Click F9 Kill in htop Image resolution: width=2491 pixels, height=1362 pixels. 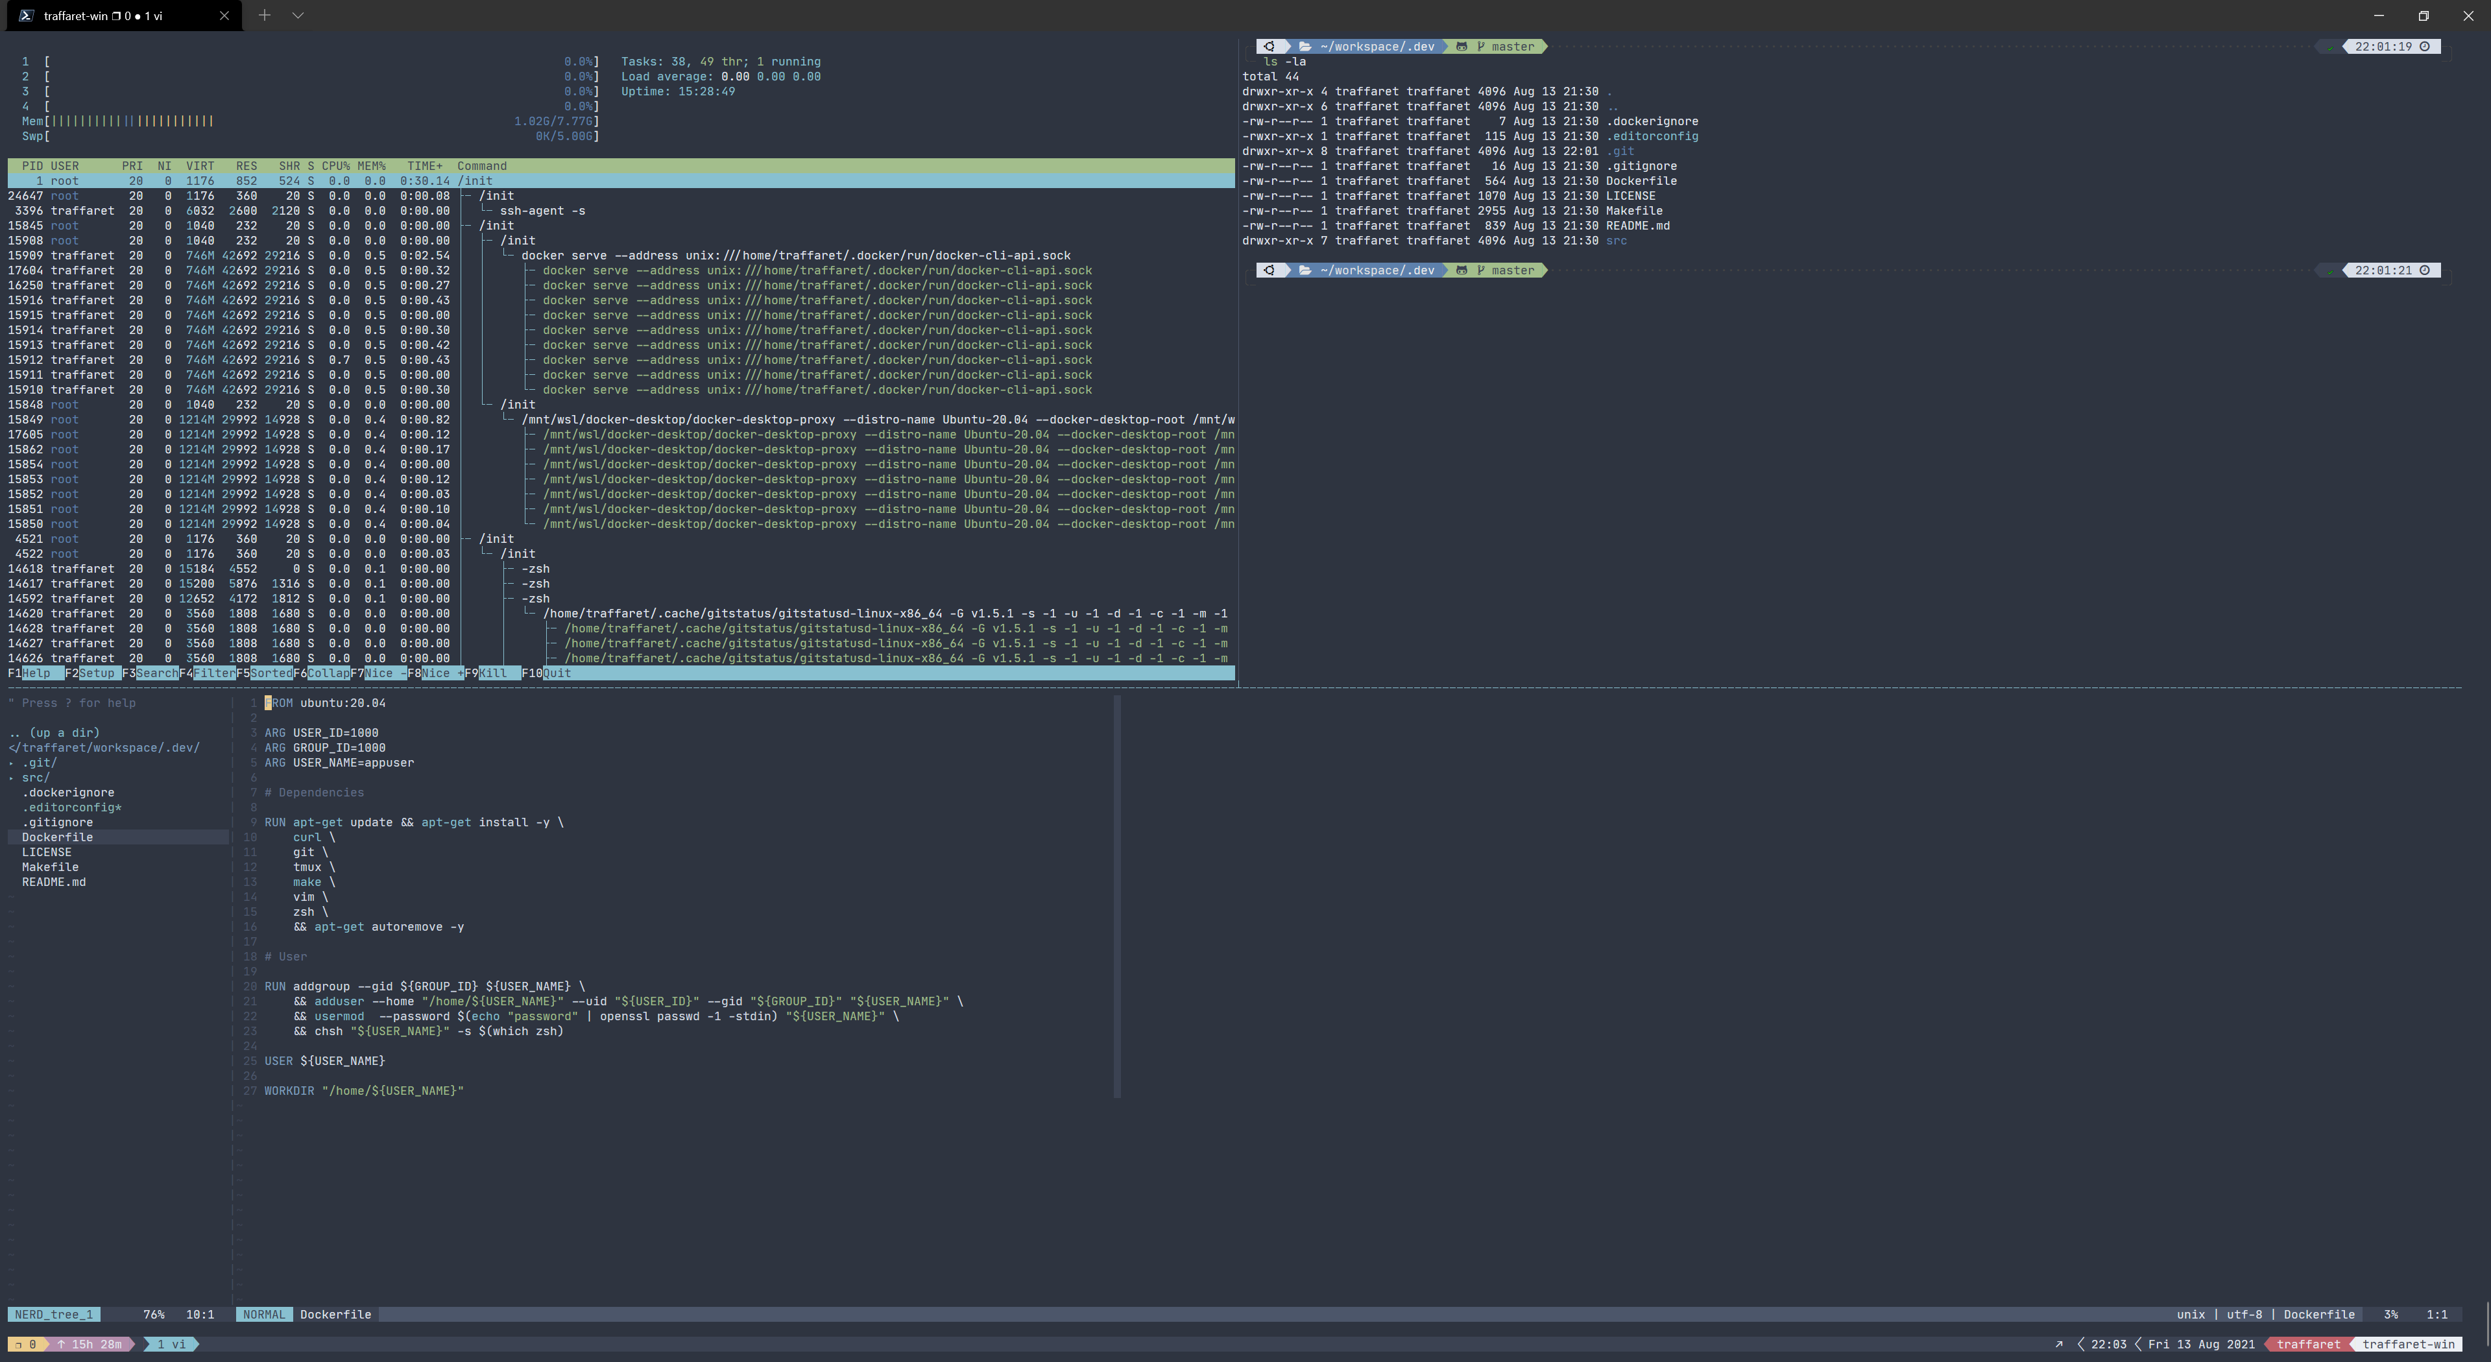[x=492, y=673]
